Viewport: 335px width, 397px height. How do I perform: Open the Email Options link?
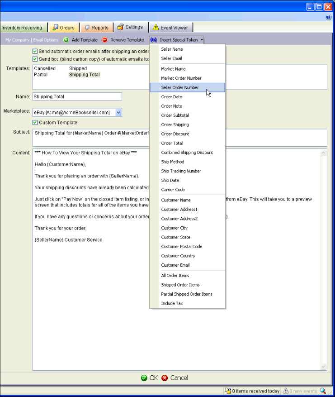pos(46,40)
